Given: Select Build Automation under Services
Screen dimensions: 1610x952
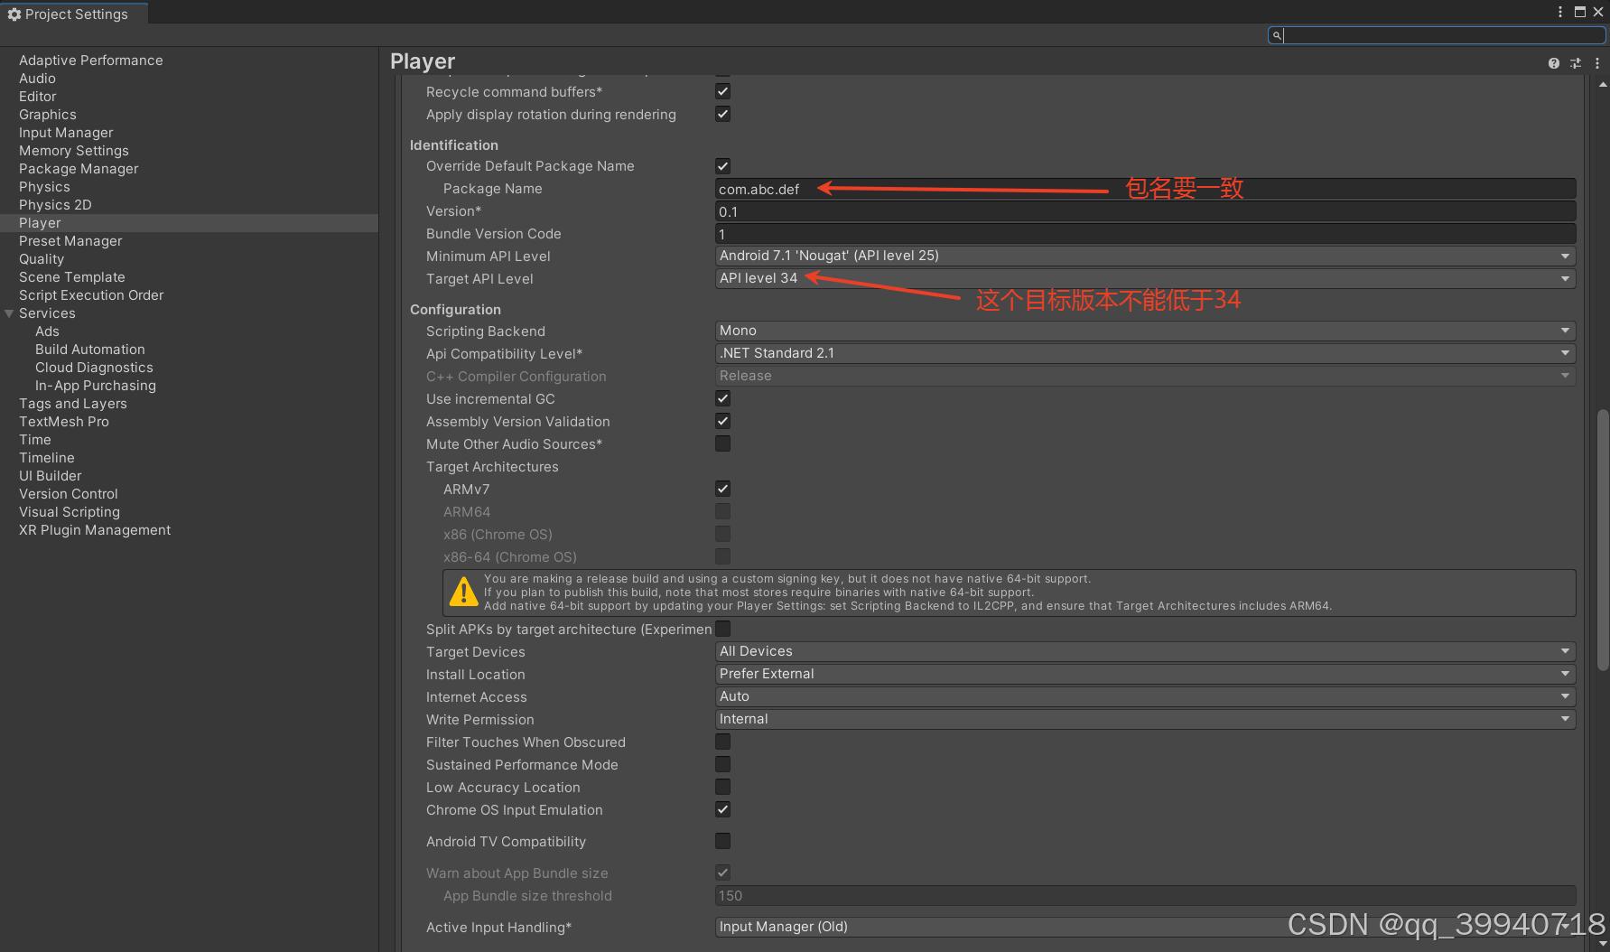Looking at the screenshot, I should [x=90, y=350].
